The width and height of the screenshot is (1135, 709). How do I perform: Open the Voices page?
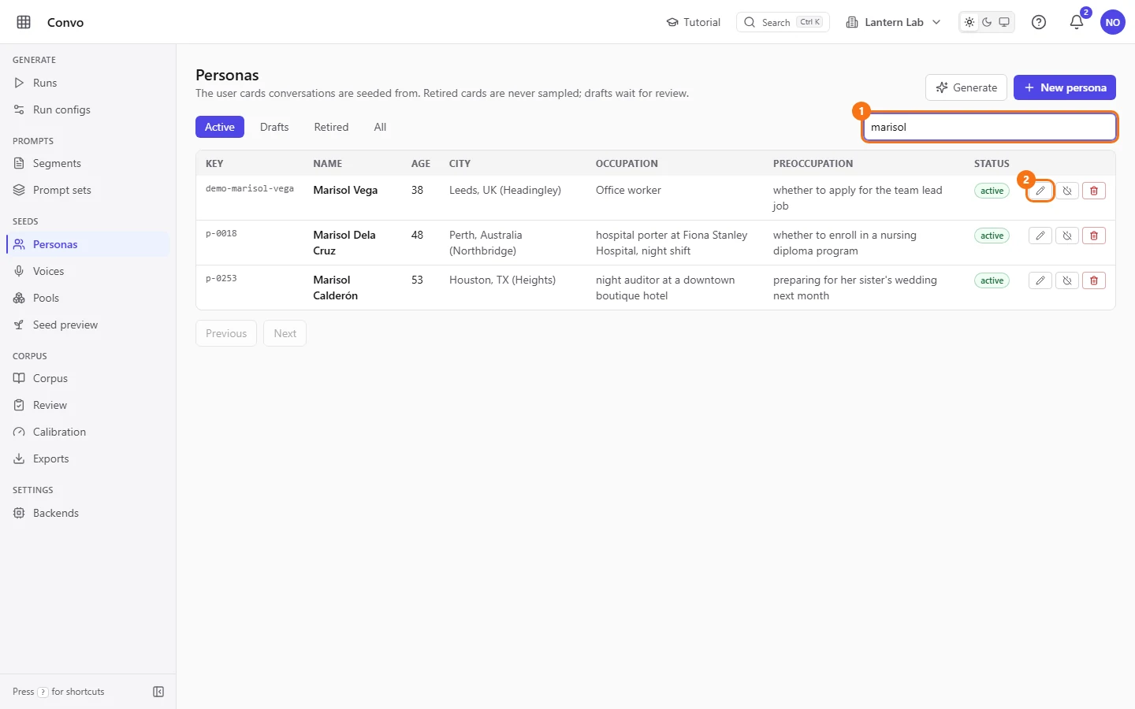click(x=87, y=271)
